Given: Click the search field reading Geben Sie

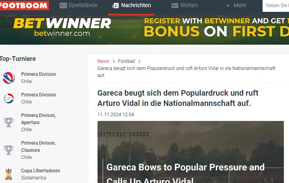Looking at the screenshot, I should click(x=276, y=6).
